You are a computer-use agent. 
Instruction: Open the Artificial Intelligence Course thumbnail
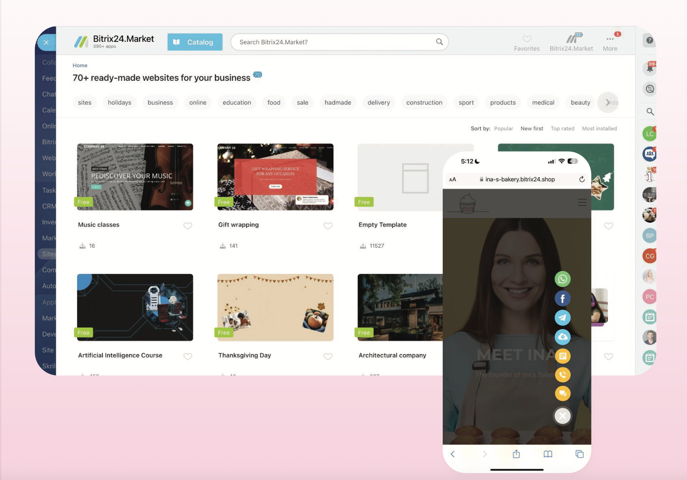click(x=135, y=307)
